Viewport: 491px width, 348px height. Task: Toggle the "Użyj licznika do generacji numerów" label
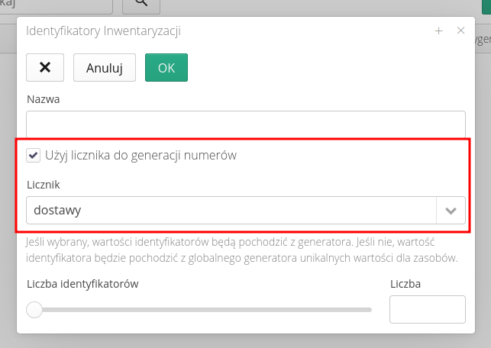tap(141, 155)
